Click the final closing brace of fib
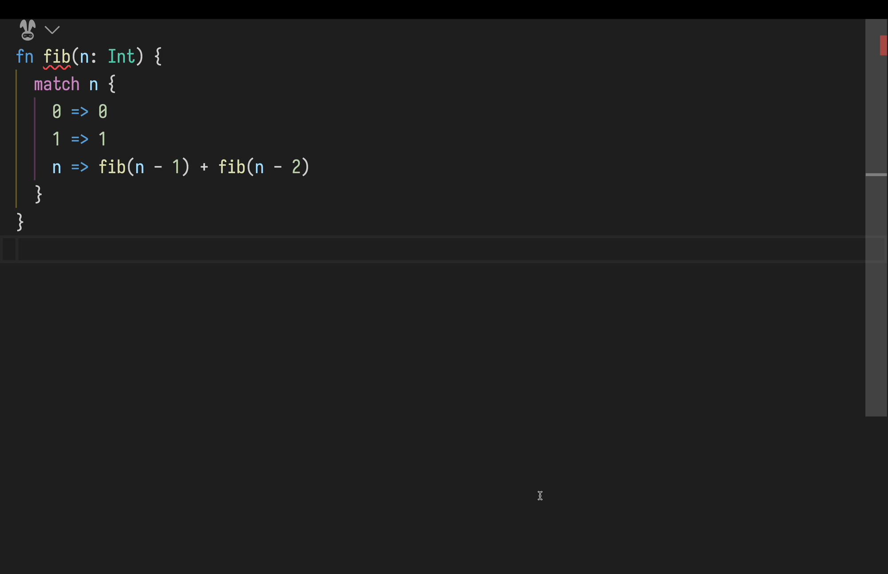888x574 pixels. pyautogui.click(x=20, y=222)
